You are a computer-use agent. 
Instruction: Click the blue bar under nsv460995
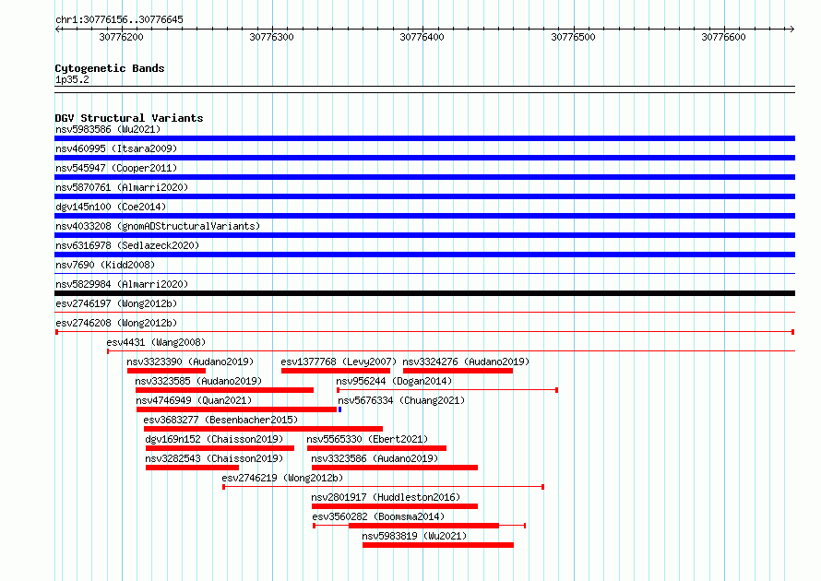(424, 158)
